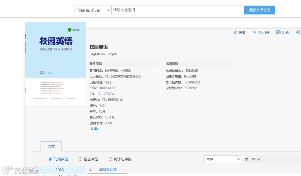
Task: Focus the 请输入检索词 search box
Action: 178,10
